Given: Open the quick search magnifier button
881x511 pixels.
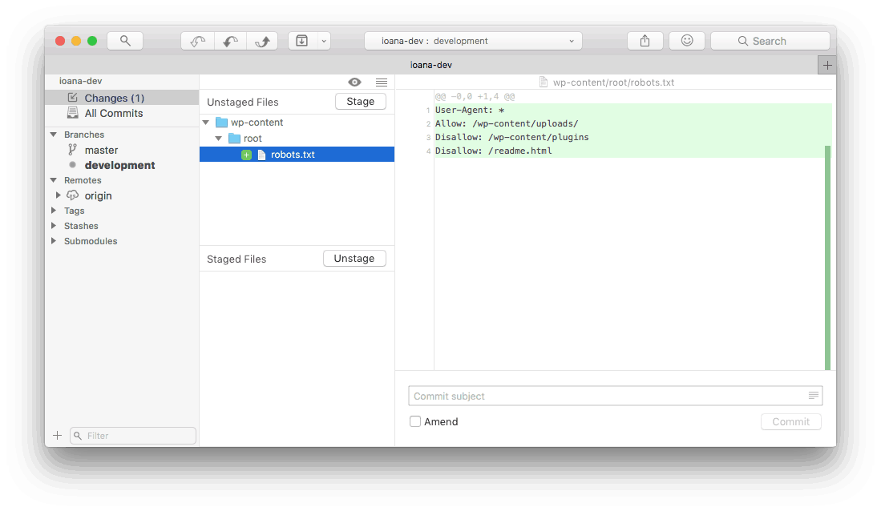Looking at the screenshot, I should tap(125, 41).
